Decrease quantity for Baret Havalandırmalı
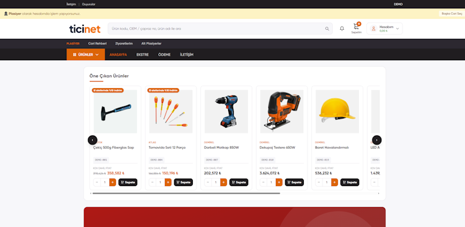Screen dimensions: 465x227 coord(319,182)
